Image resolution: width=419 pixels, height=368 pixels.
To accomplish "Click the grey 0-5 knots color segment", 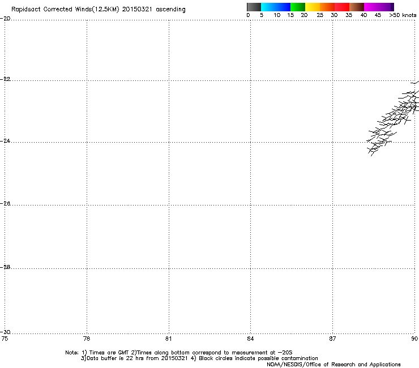I will pos(254,7).
